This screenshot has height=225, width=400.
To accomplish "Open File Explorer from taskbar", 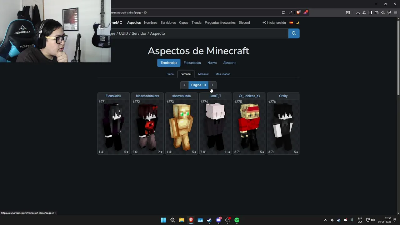I will [182, 220].
